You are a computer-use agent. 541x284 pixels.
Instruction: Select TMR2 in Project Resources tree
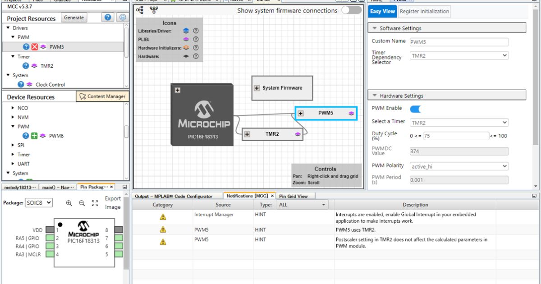[47, 66]
